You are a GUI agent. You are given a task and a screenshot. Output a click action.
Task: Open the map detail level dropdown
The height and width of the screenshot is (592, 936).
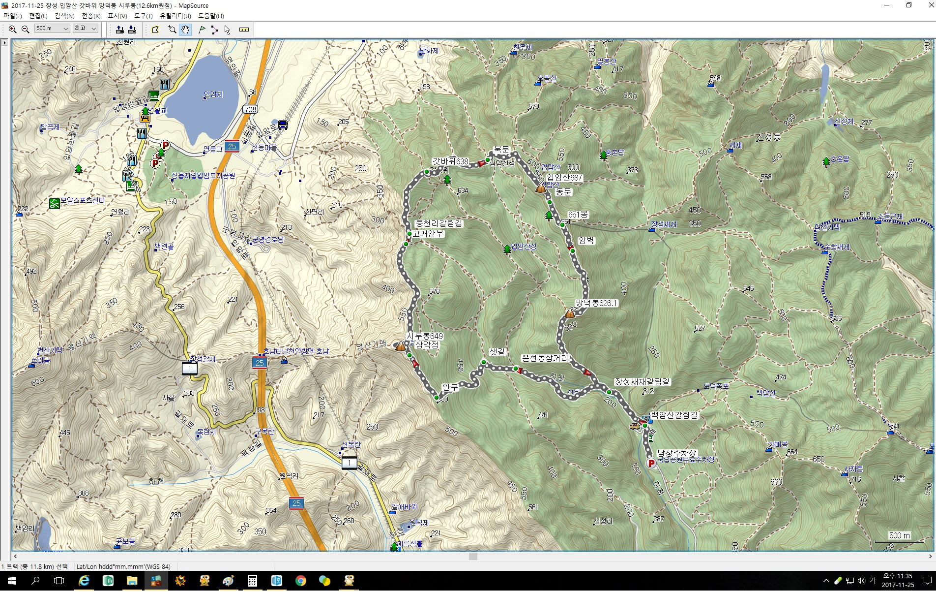[x=86, y=29]
